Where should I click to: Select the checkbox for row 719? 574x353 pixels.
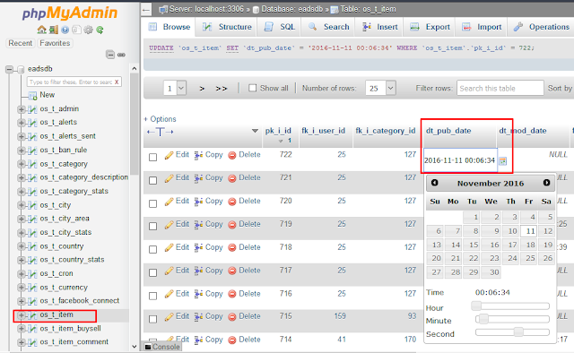pyautogui.click(x=153, y=227)
